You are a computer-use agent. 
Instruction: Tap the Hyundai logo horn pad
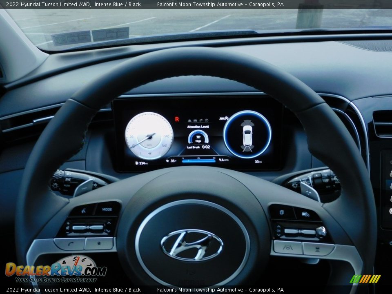pos(192,245)
